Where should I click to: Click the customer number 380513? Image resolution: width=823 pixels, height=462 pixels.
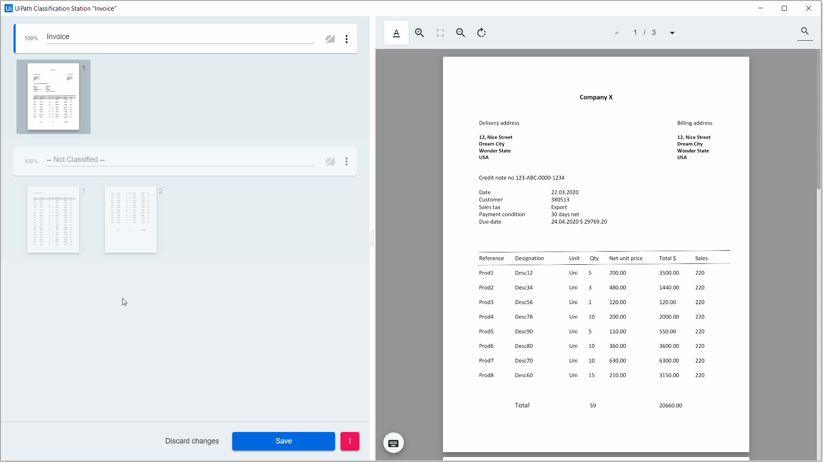pos(560,200)
